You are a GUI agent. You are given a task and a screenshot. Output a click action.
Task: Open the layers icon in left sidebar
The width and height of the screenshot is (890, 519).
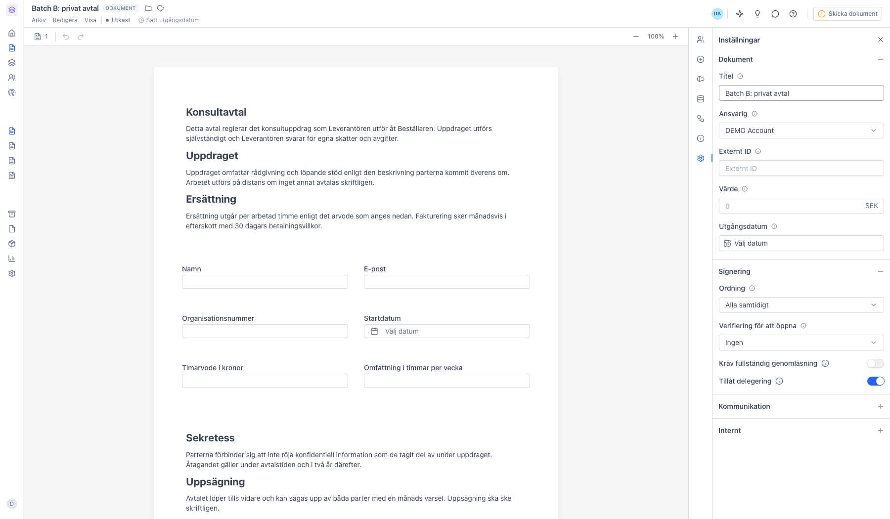[x=12, y=63]
